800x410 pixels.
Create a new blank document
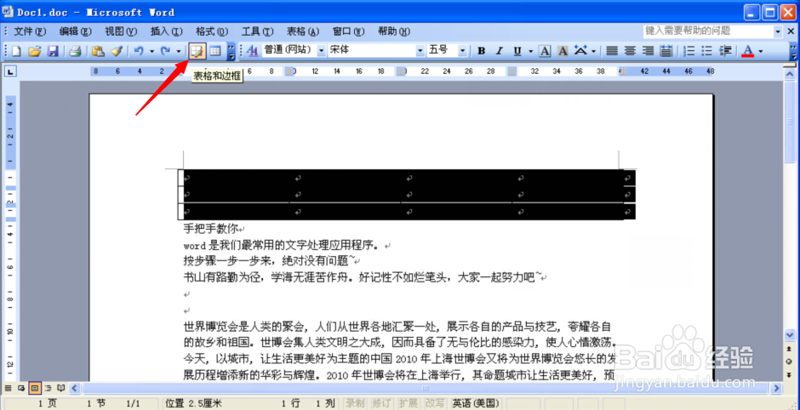(17, 51)
